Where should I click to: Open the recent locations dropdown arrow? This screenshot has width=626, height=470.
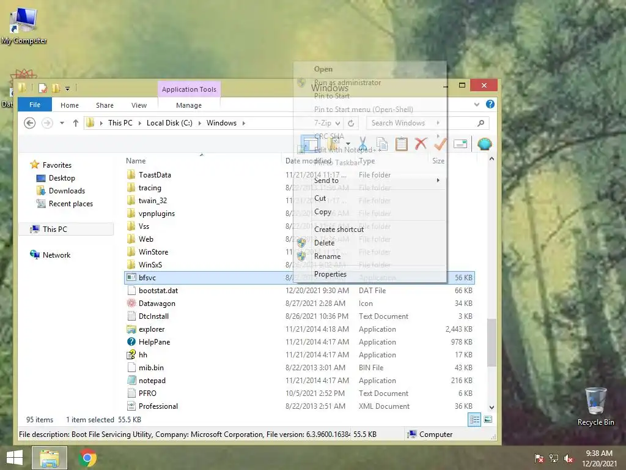[x=62, y=123]
